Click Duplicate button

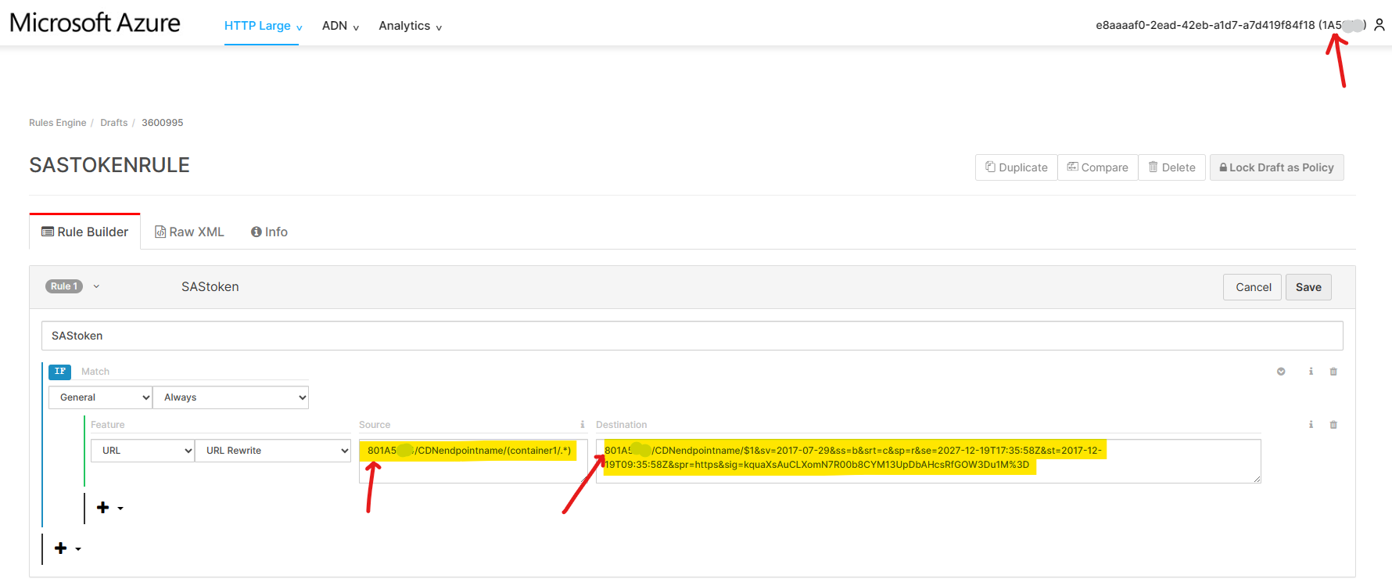[1017, 167]
